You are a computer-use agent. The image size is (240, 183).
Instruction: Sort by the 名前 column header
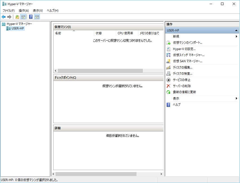74,33
